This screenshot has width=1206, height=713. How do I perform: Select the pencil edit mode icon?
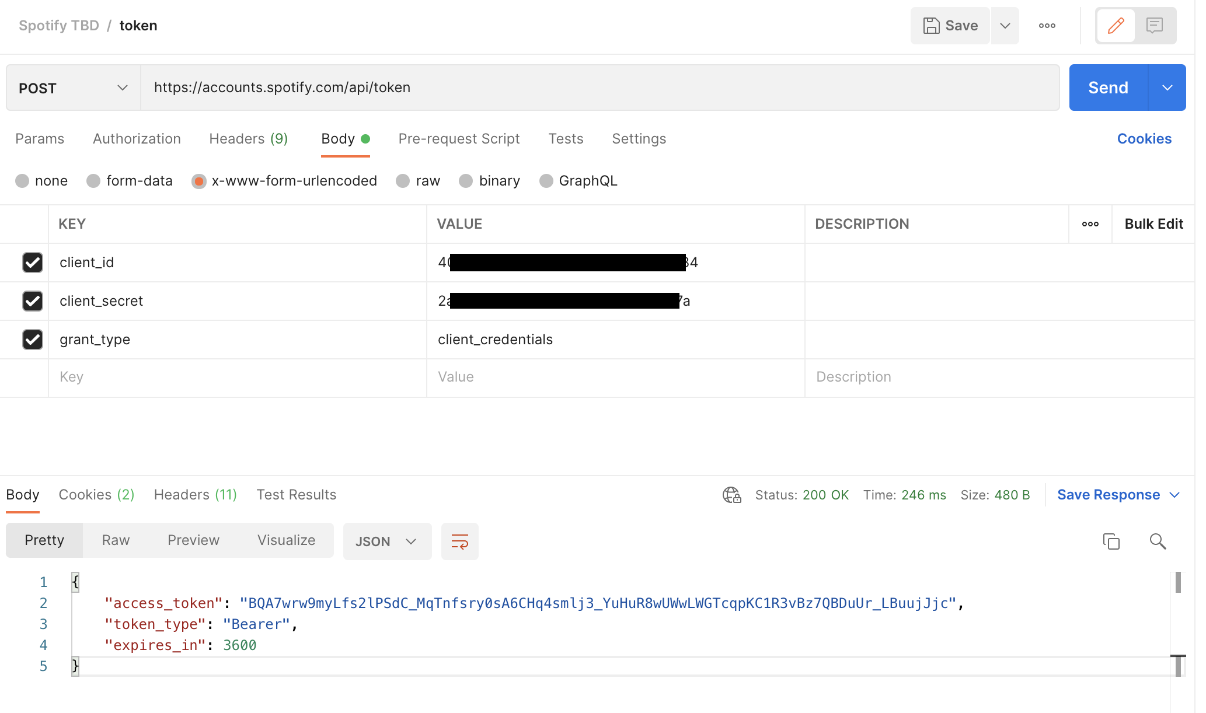click(x=1116, y=26)
